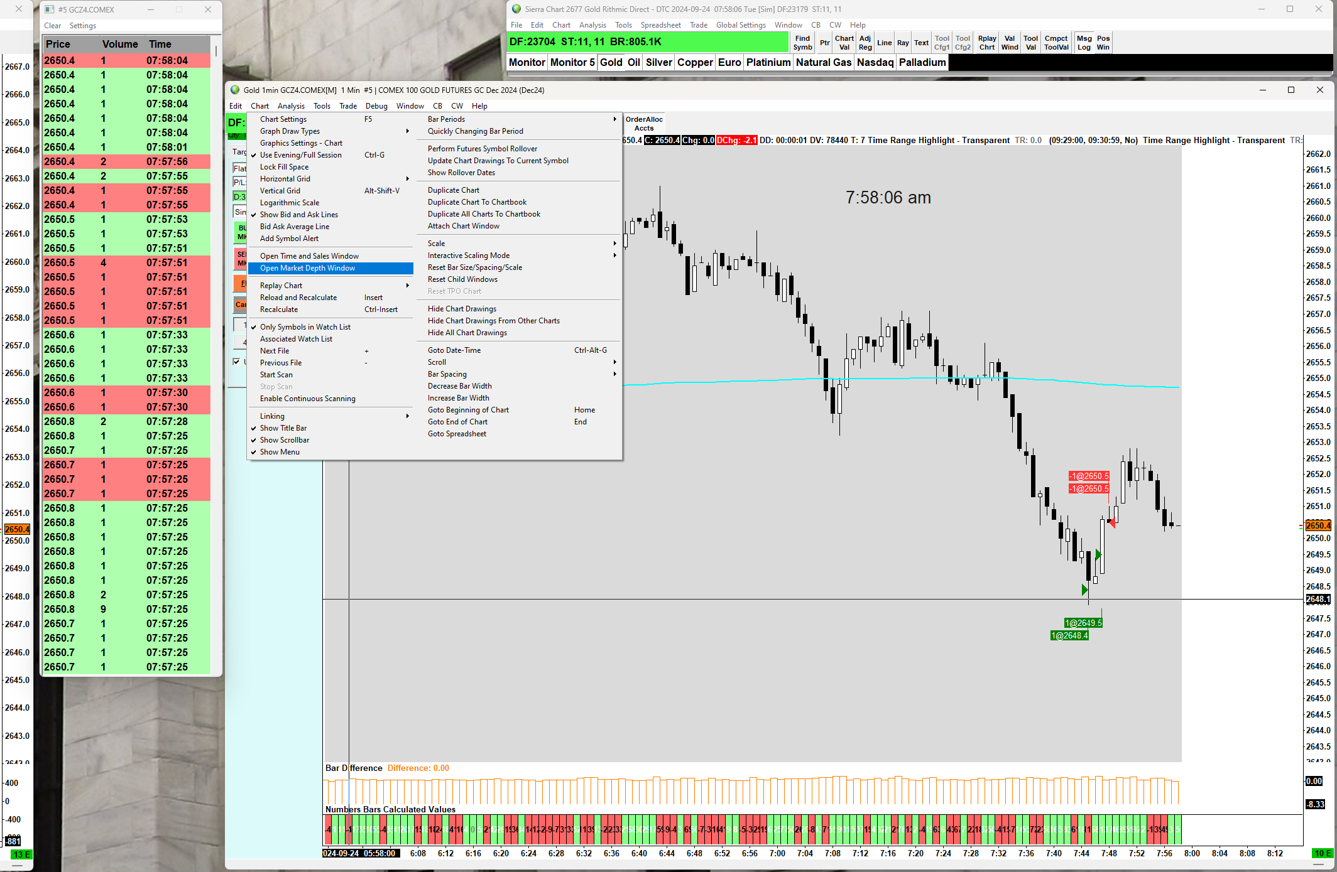Click the Find Symb toolbar button
Screen dimensions: 1337x872
(802, 43)
